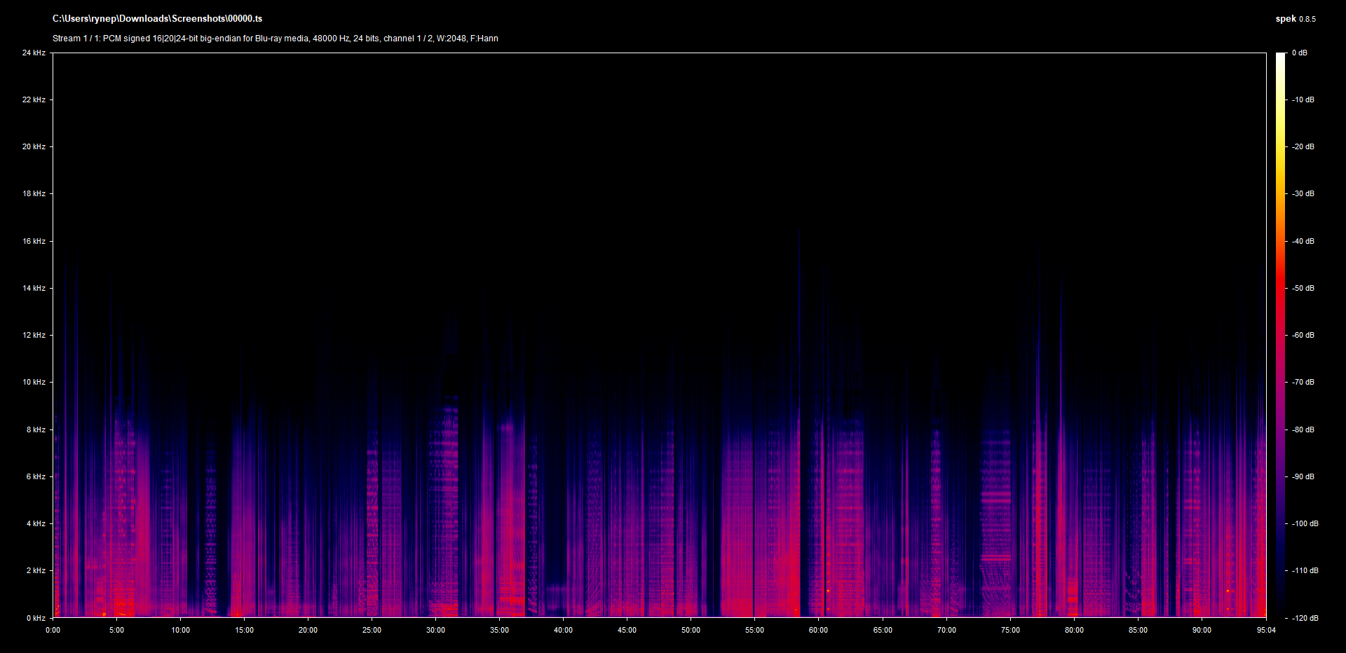The image size is (1346, 653).
Task: Click the 45:00 time axis marker
Action: tap(627, 630)
